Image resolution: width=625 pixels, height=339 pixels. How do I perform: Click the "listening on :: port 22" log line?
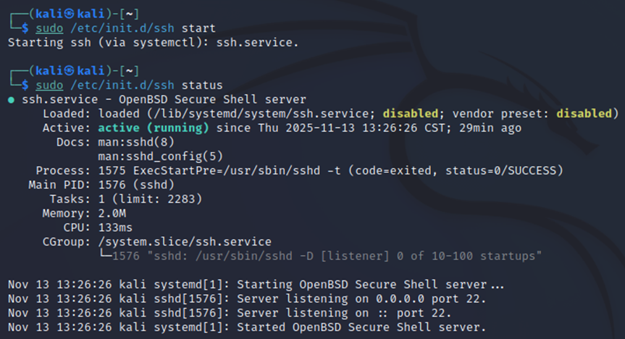[x=232, y=313]
